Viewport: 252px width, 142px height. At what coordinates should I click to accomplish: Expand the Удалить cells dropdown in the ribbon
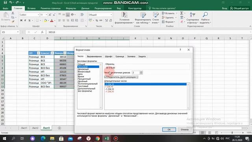176,17
